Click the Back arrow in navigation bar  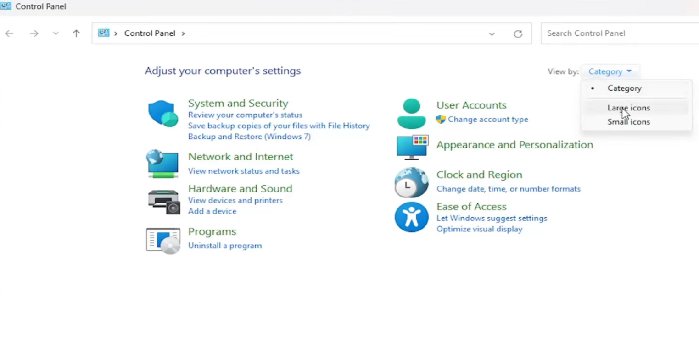point(9,33)
